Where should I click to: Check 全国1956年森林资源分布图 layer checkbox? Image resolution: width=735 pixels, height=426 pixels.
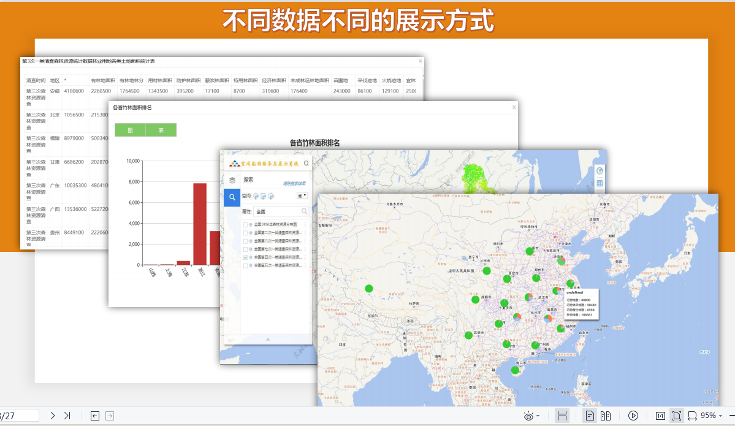(x=246, y=225)
